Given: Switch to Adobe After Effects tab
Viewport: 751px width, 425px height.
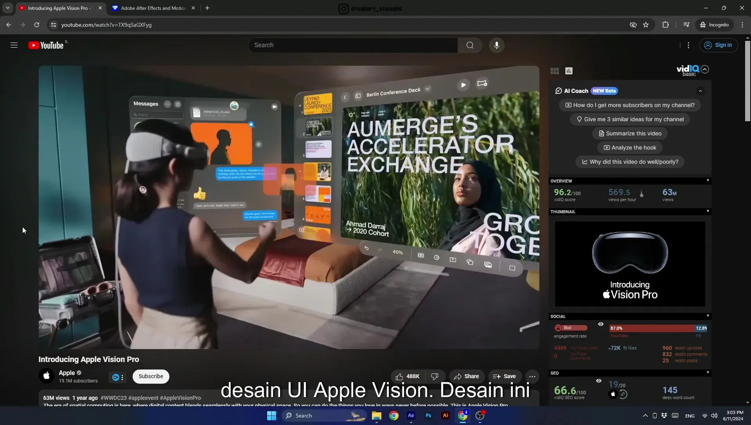Looking at the screenshot, I should tap(153, 8).
